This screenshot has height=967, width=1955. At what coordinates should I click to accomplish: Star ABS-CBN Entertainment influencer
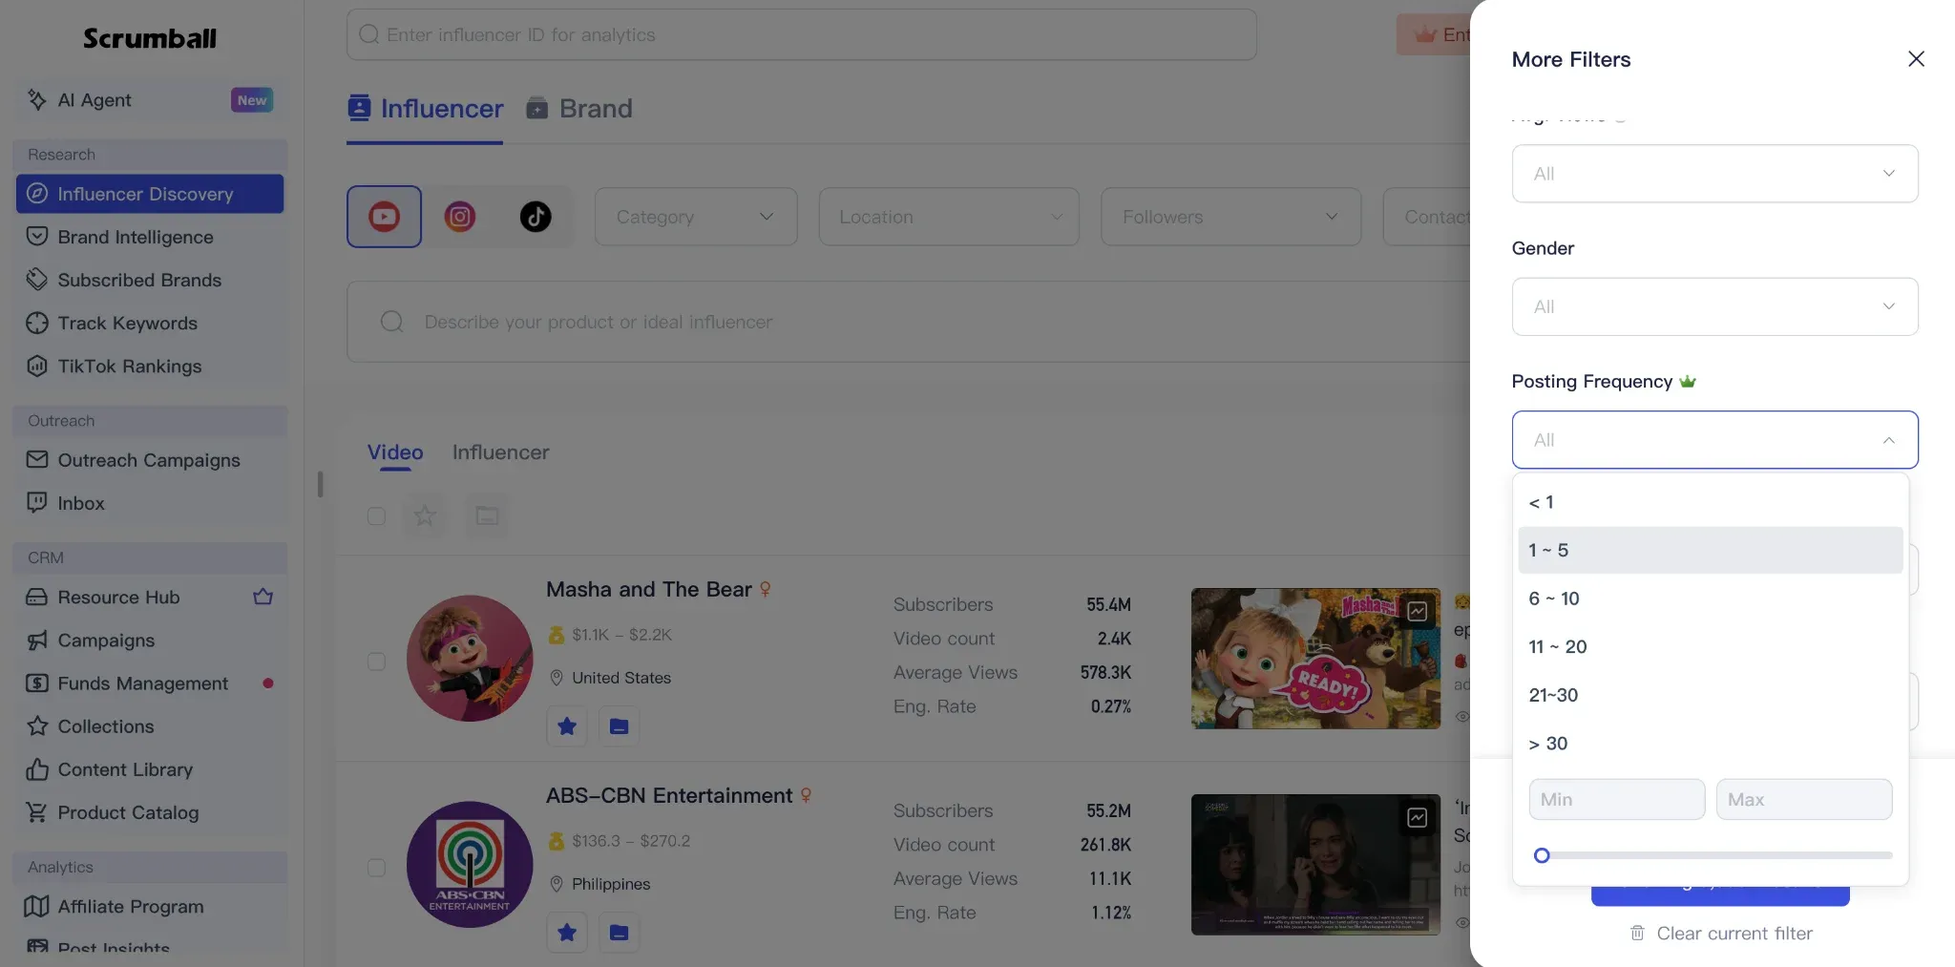pos(567,933)
